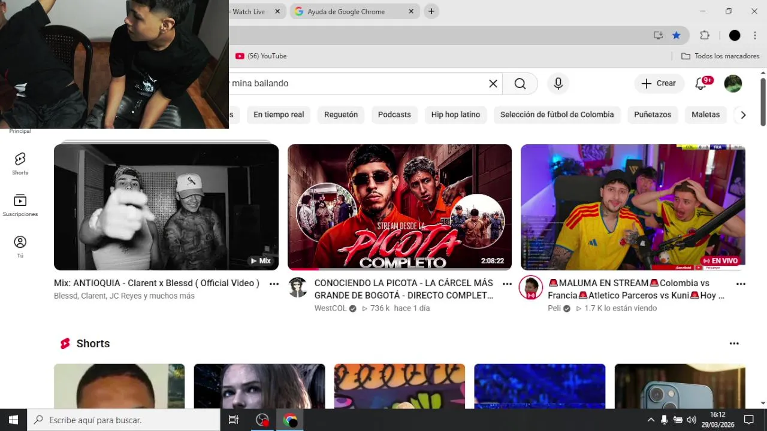This screenshot has height=431, width=767.
Task: Show hidden tray icons chevron
Action: pyautogui.click(x=651, y=420)
